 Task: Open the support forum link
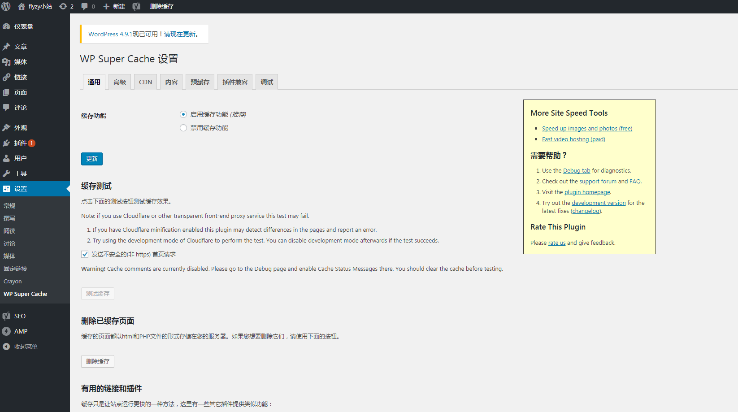pyautogui.click(x=598, y=181)
